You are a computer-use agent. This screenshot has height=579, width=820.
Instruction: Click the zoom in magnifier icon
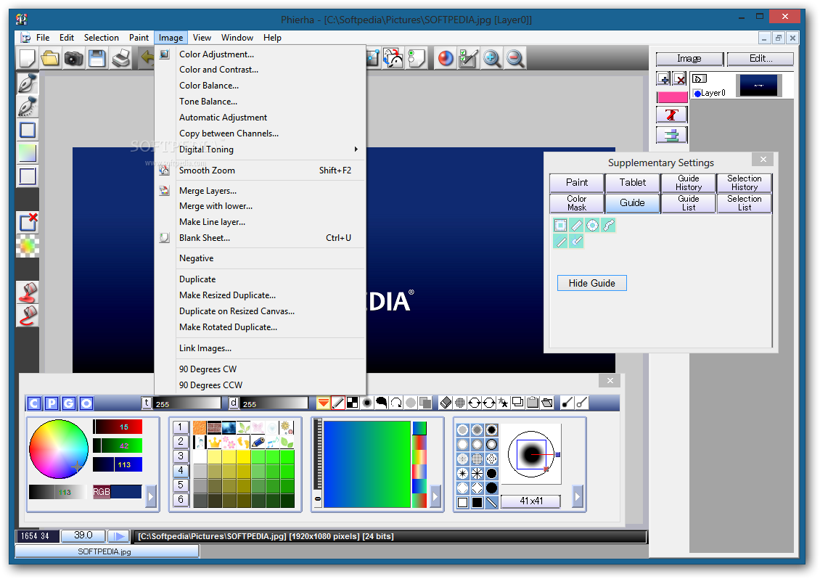click(491, 58)
